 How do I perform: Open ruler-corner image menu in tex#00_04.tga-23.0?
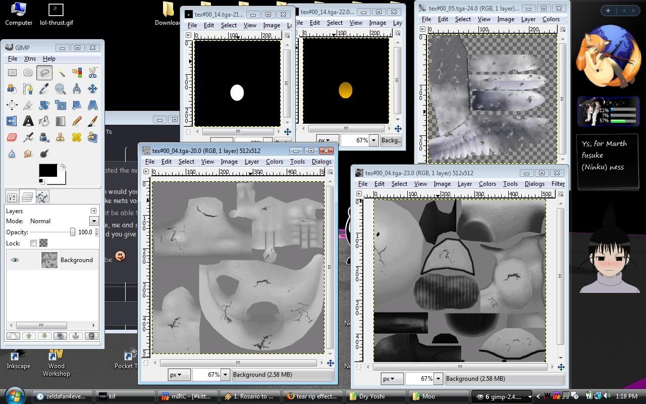pos(359,194)
